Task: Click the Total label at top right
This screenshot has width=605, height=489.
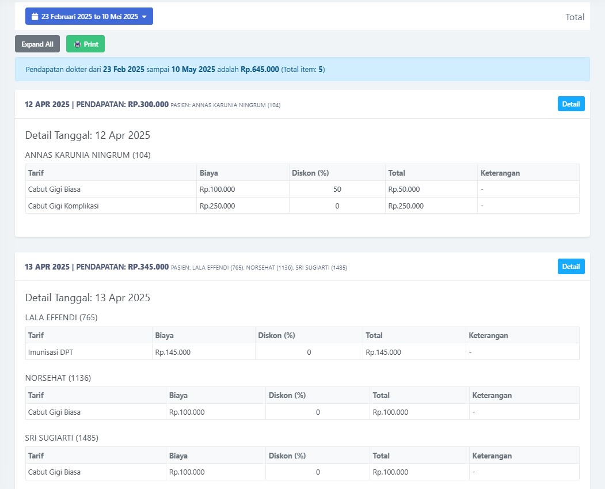Action: click(574, 17)
